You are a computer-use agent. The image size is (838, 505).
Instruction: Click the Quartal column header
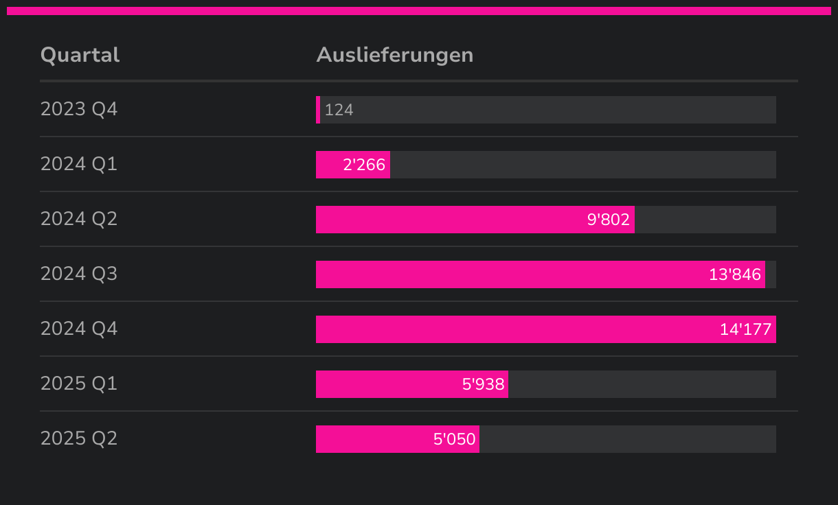click(80, 55)
